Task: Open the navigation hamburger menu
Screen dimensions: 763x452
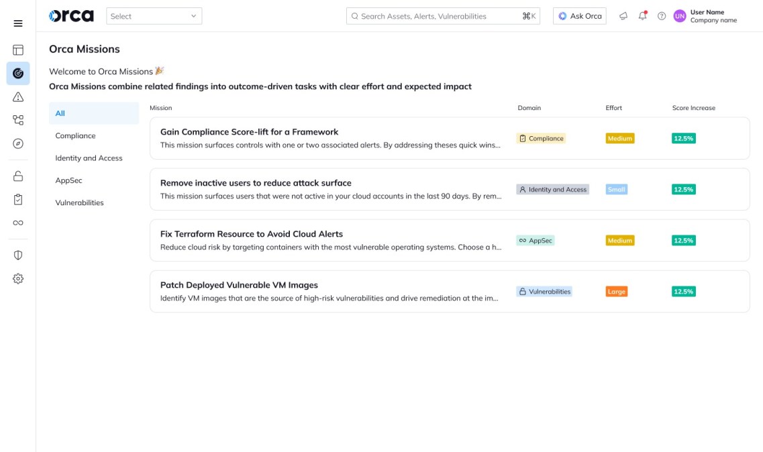Action: click(x=18, y=23)
